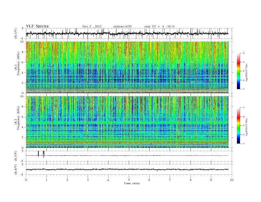Click the 'station=ATH' label
The width and height of the screenshot is (261, 202).
point(122,26)
